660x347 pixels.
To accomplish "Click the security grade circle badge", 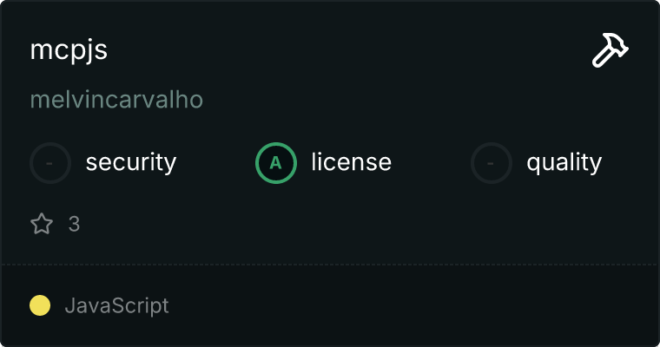I will (50, 162).
